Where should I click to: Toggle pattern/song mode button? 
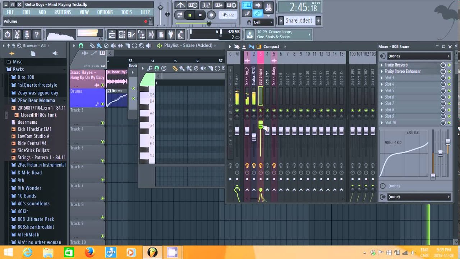(x=179, y=15)
